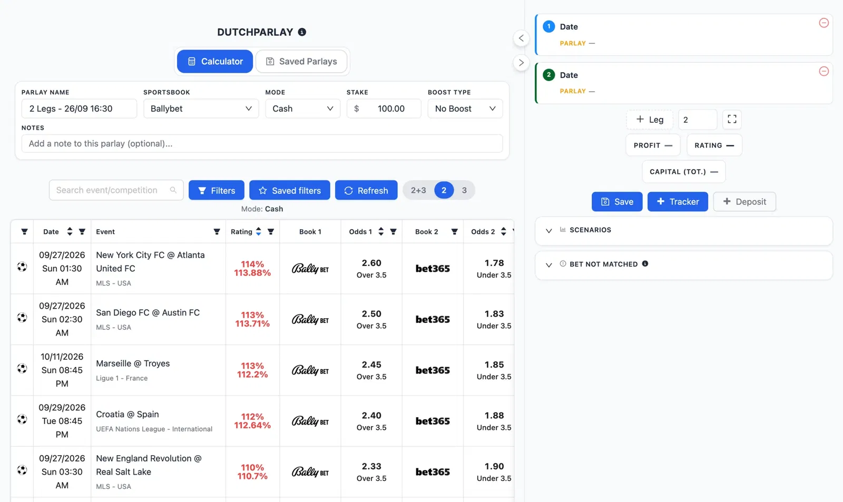Sort by Date column arrows
Viewport: 843px width, 502px height.
coord(70,232)
